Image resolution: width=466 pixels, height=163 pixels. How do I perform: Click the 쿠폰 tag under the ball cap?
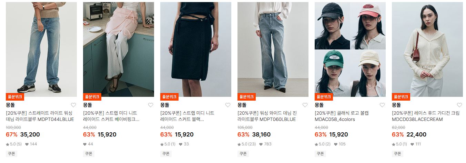pyautogui.click(x=320, y=154)
